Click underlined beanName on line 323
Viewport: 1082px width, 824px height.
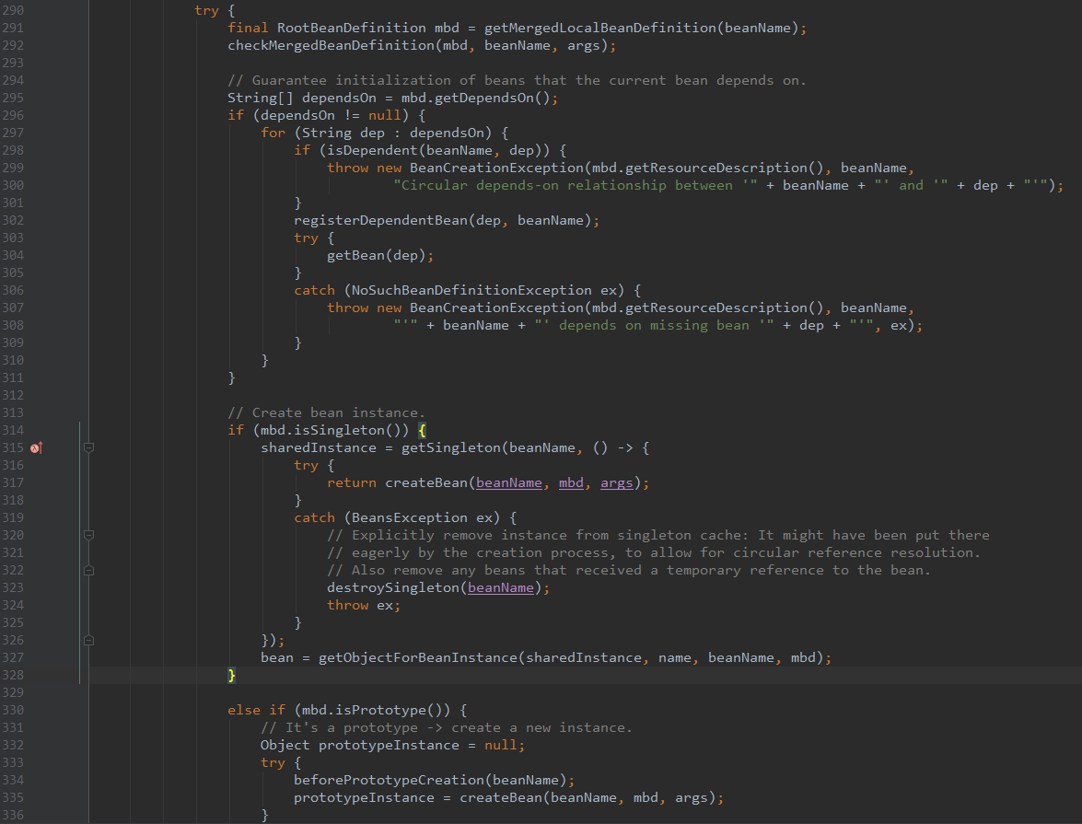[501, 588]
